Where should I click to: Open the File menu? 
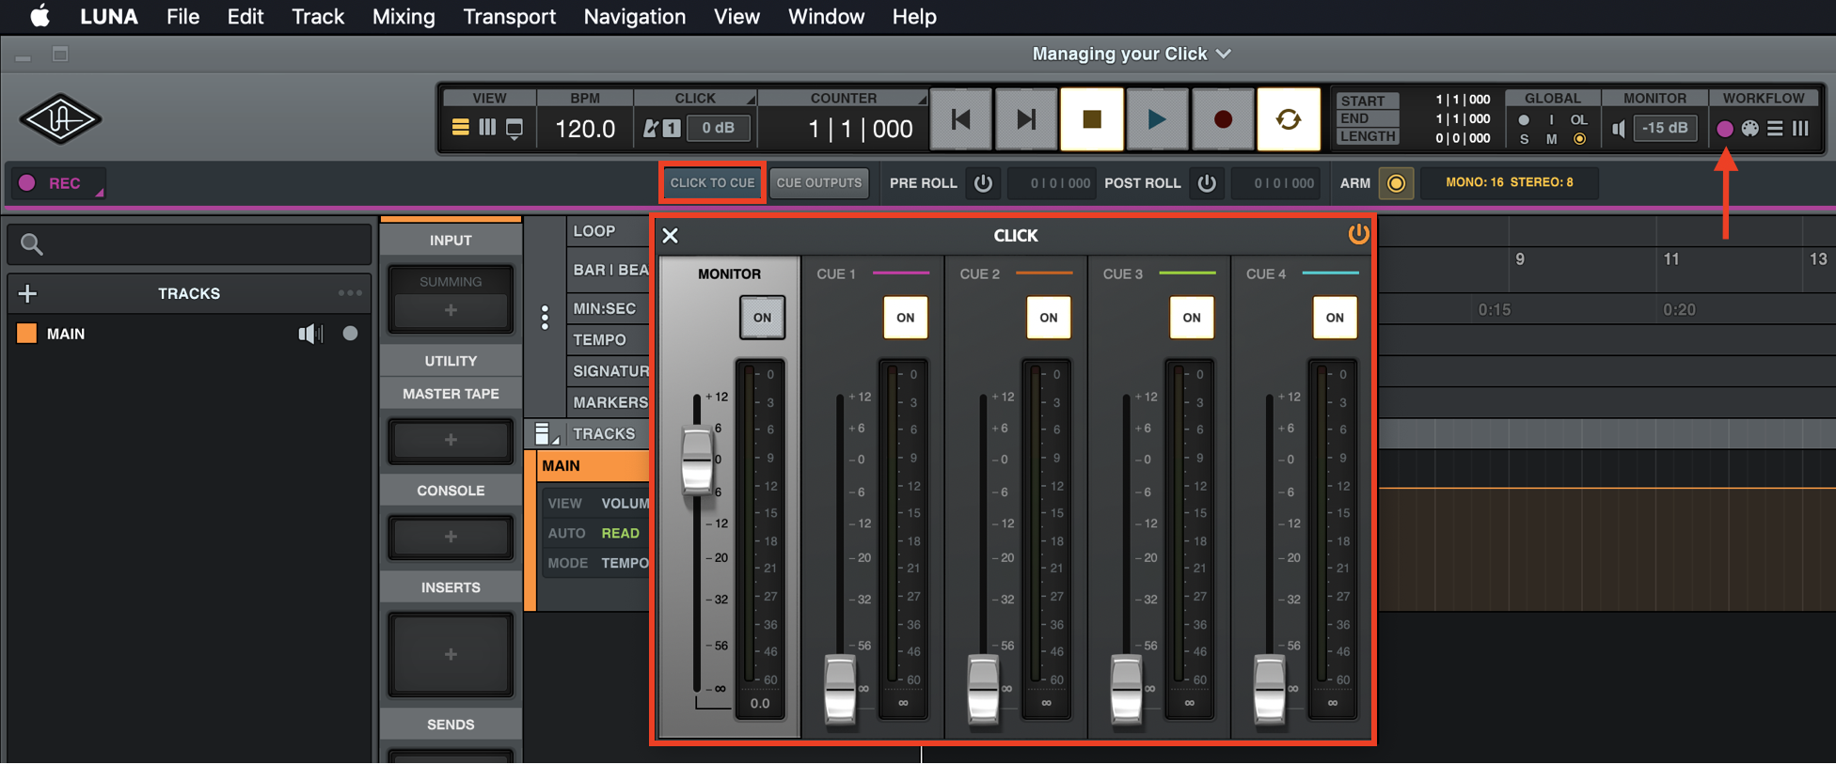coord(182,16)
